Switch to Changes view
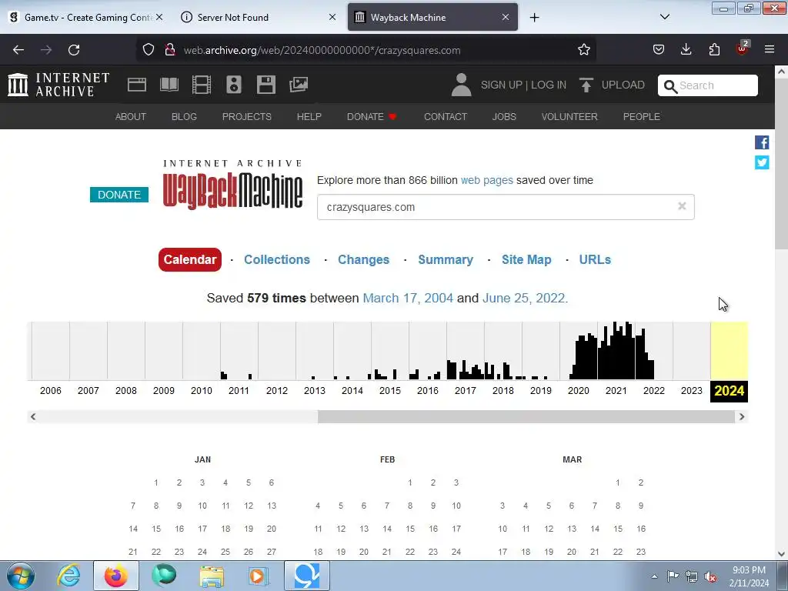 [363, 259]
